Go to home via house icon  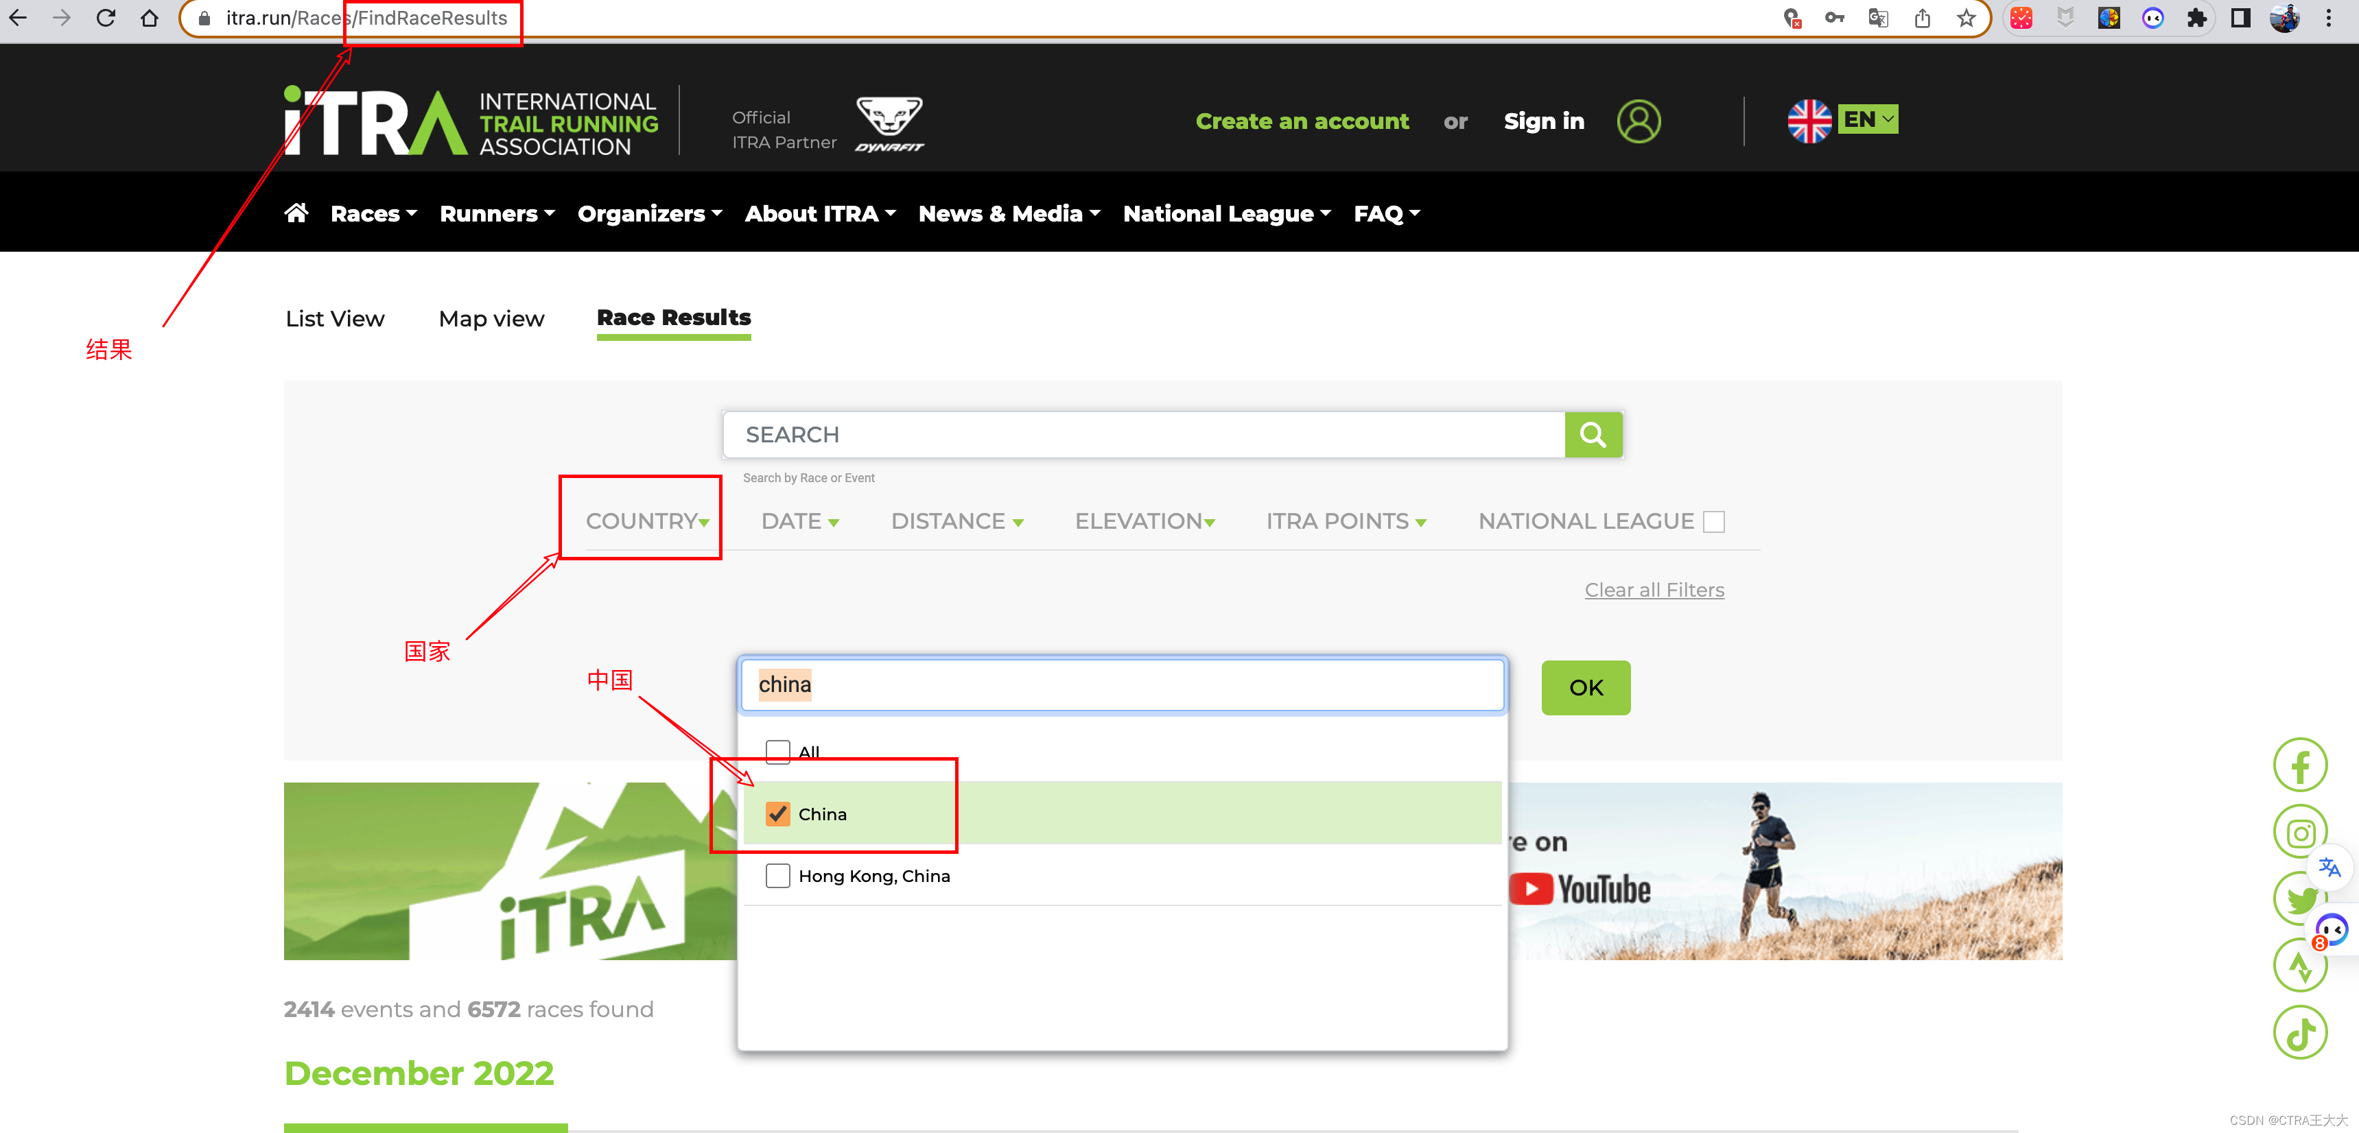[296, 213]
